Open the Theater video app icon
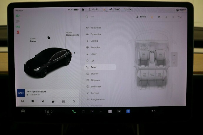 [119, 111]
